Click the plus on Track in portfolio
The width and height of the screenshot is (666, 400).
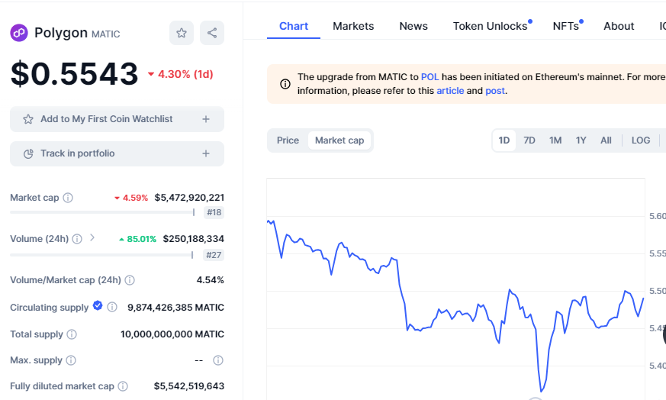pos(206,153)
